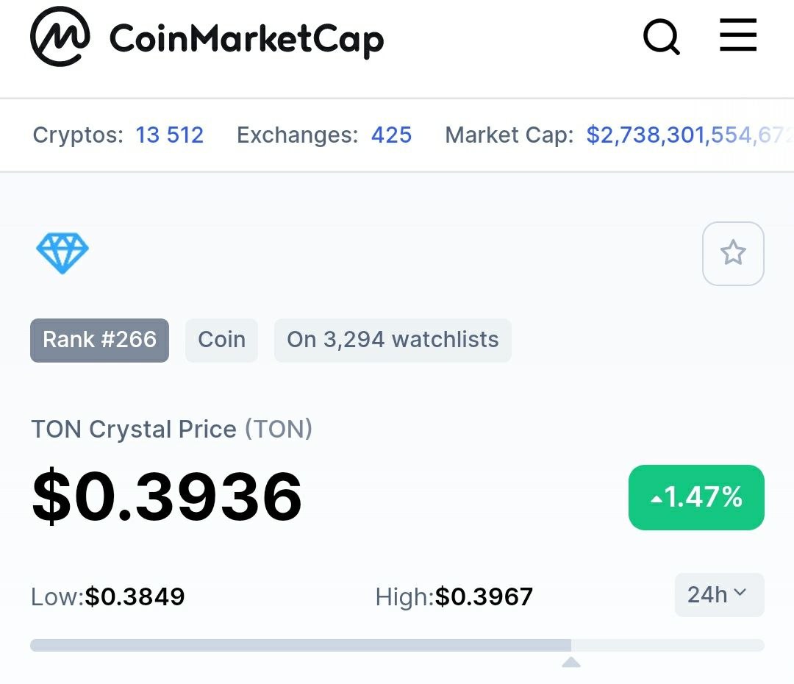Click the blue TON Crystal diamond icon
Viewport: 794px width, 684px height.
tap(62, 253)
